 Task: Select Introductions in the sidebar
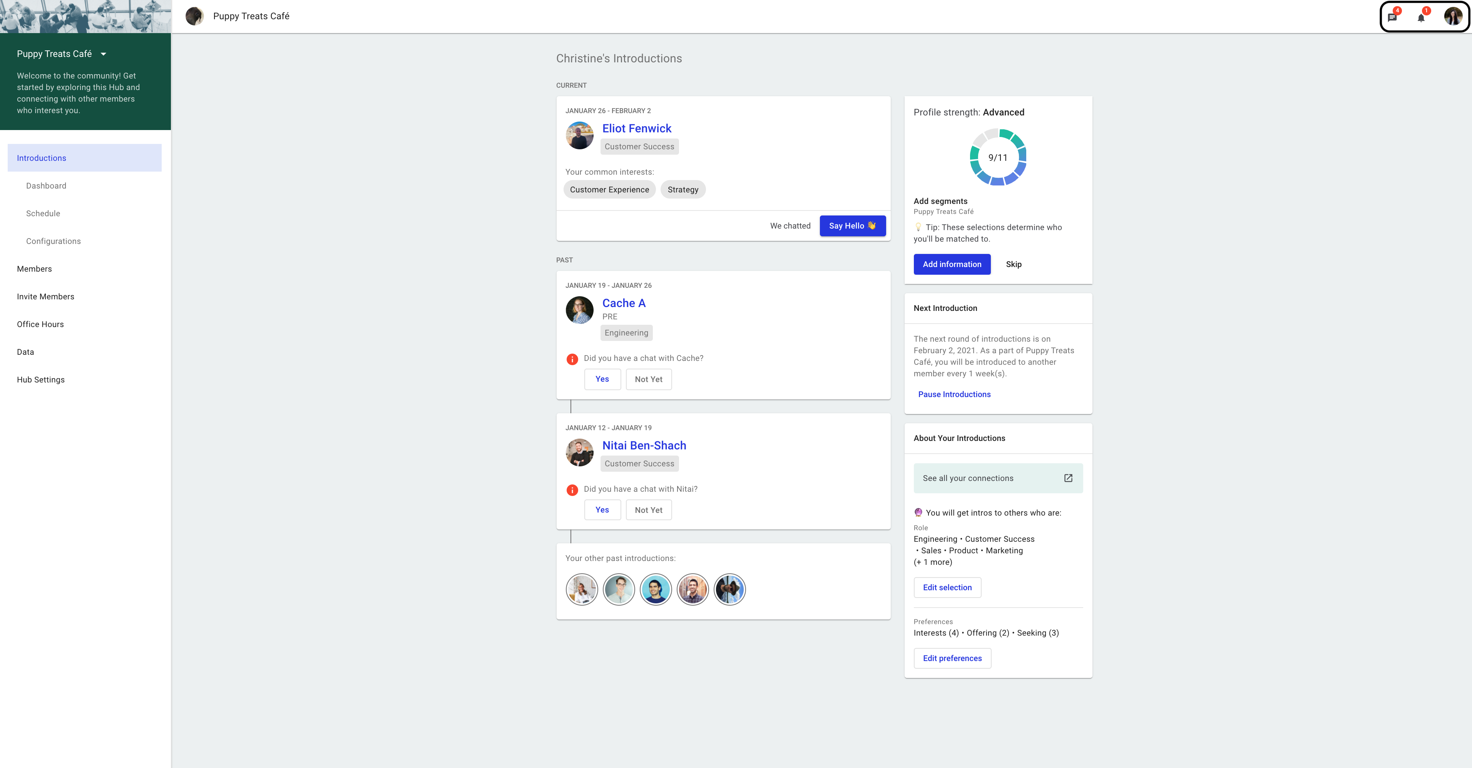pos(85,158)
